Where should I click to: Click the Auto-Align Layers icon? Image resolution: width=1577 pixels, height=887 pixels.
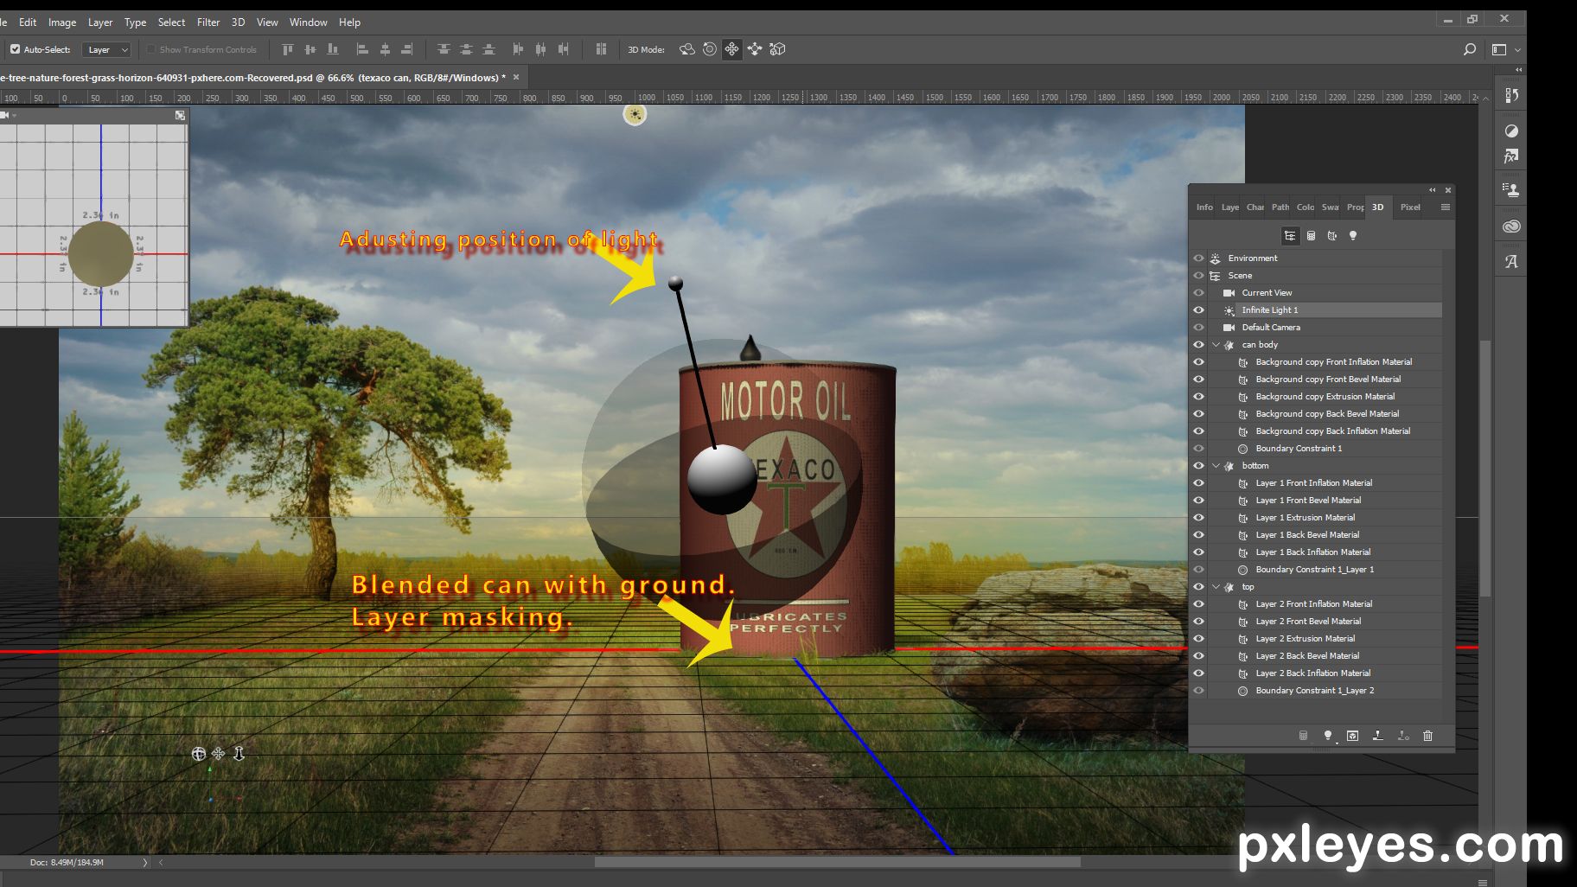(601, 49)
